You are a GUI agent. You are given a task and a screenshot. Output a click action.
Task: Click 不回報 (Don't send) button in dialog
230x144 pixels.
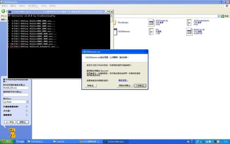coord(140,86)
